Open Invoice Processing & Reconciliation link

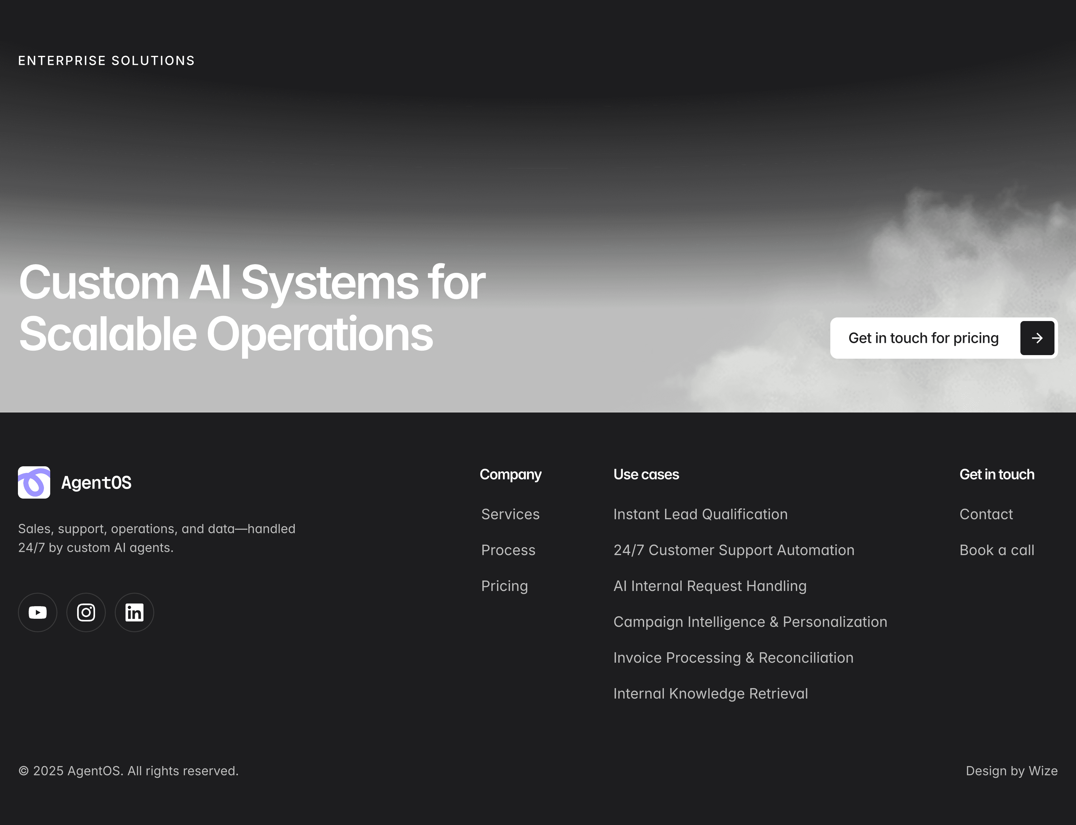click(x=733, y=658)
